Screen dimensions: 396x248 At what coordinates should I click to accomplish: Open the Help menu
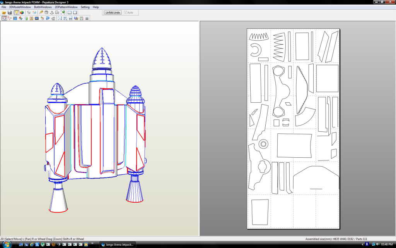(x=96, y=7)
